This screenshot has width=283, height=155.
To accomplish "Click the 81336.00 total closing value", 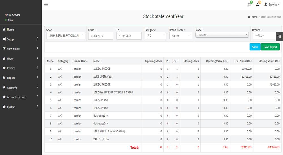I will [x=274, y=147].
